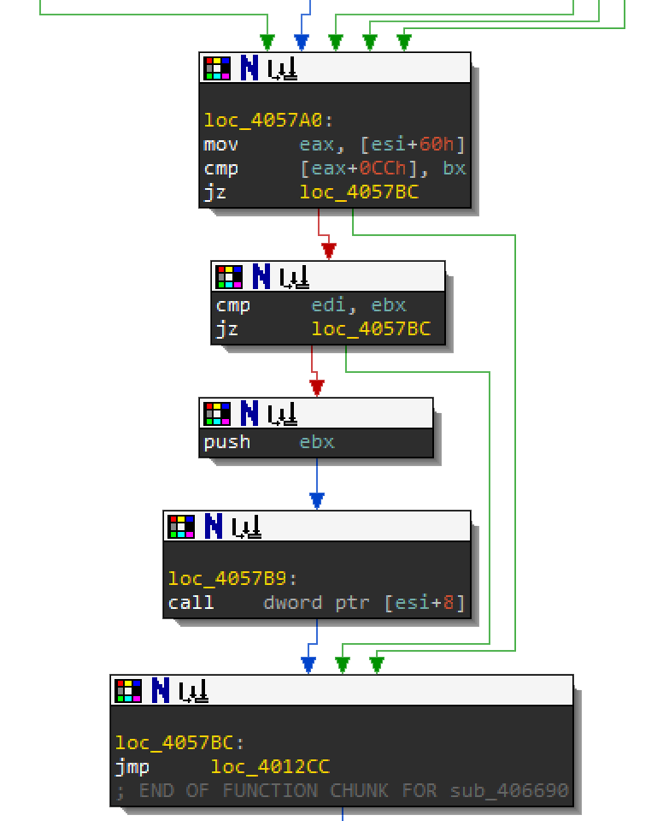Select the loc_4057B9: label
663x821 pixels.
[232, 579]
